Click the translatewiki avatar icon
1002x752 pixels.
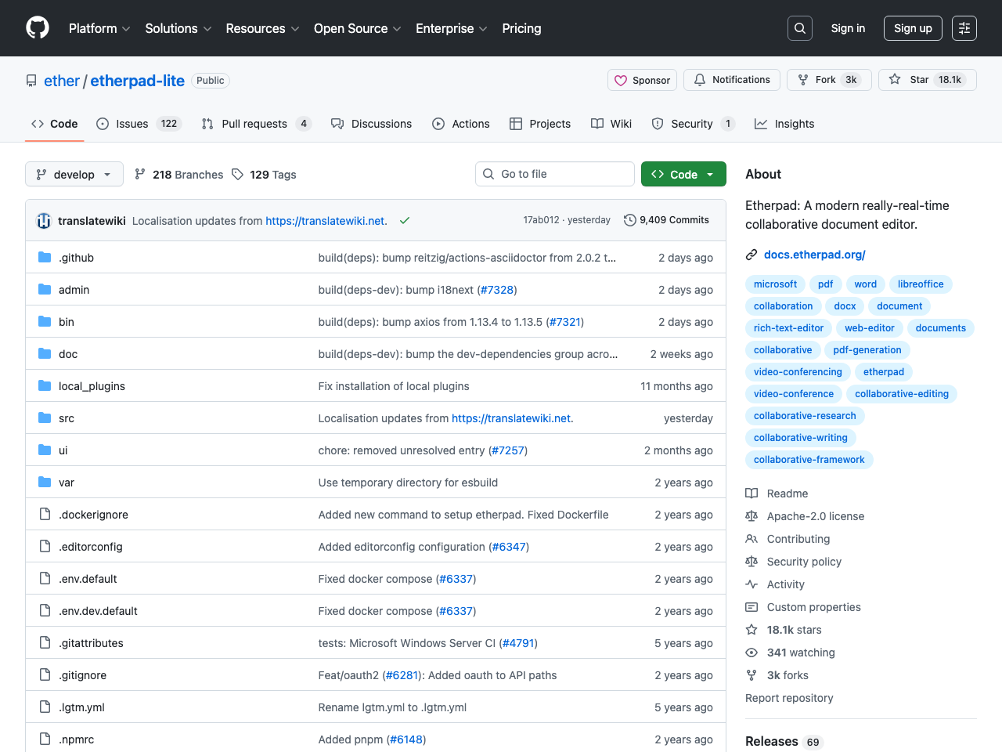click(x=45, y=221)
